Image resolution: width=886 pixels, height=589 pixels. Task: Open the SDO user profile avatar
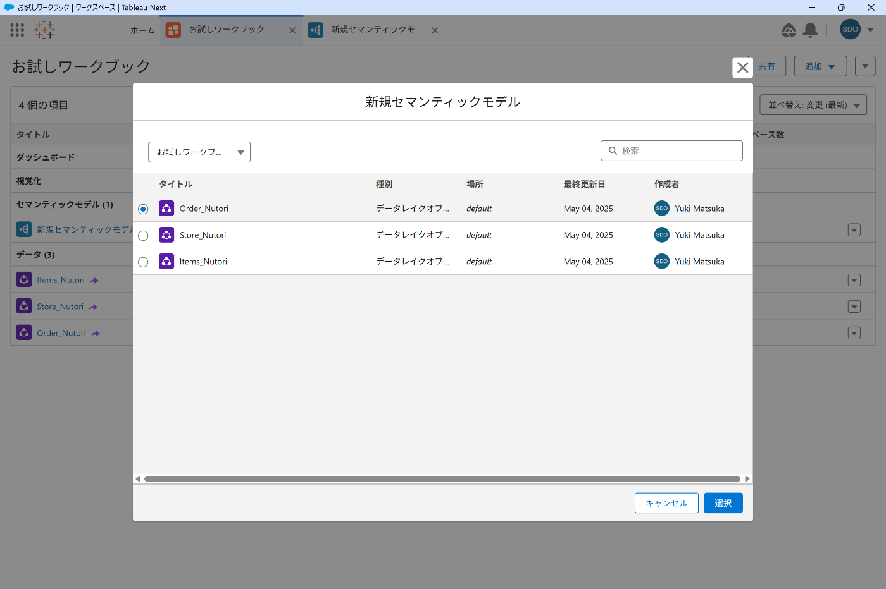click(x=850, y=29)
